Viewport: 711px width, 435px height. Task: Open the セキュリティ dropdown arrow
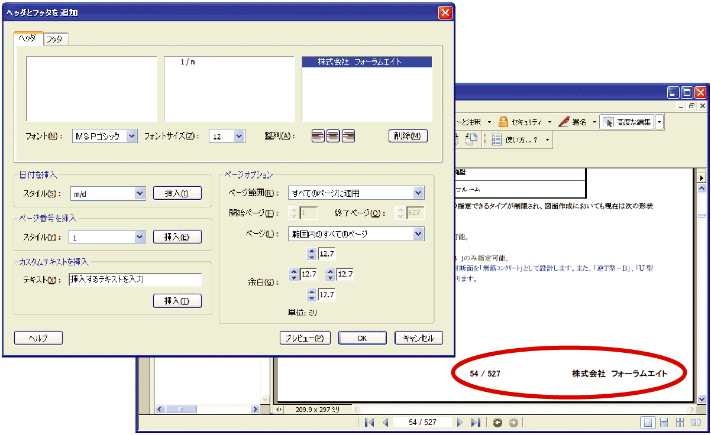coord(550,122)
